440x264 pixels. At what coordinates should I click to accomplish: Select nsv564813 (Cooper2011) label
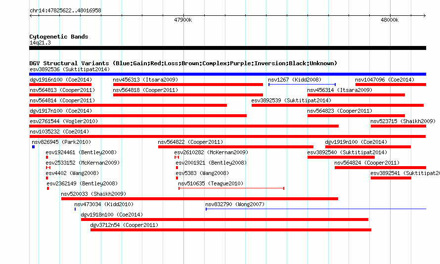[x=62, y=90]
